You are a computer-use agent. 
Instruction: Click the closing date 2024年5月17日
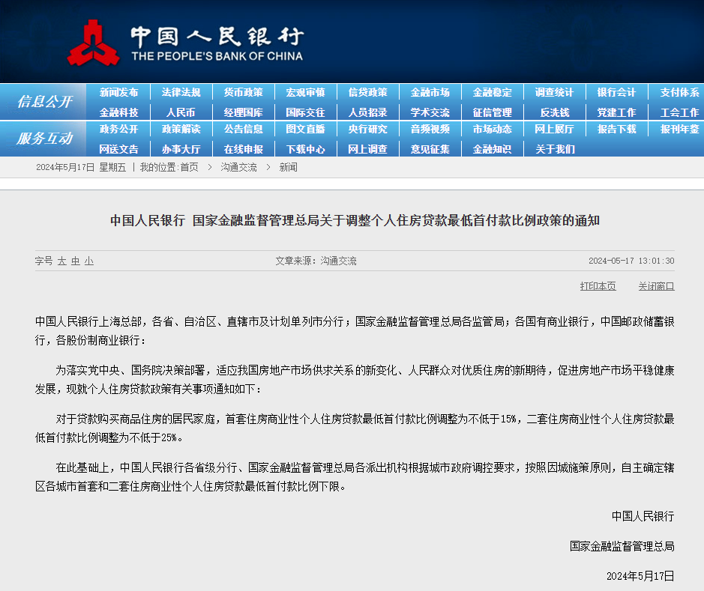640,576
